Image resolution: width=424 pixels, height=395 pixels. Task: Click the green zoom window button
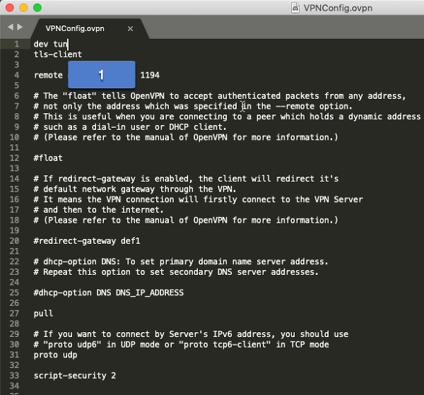pos(37,8)
